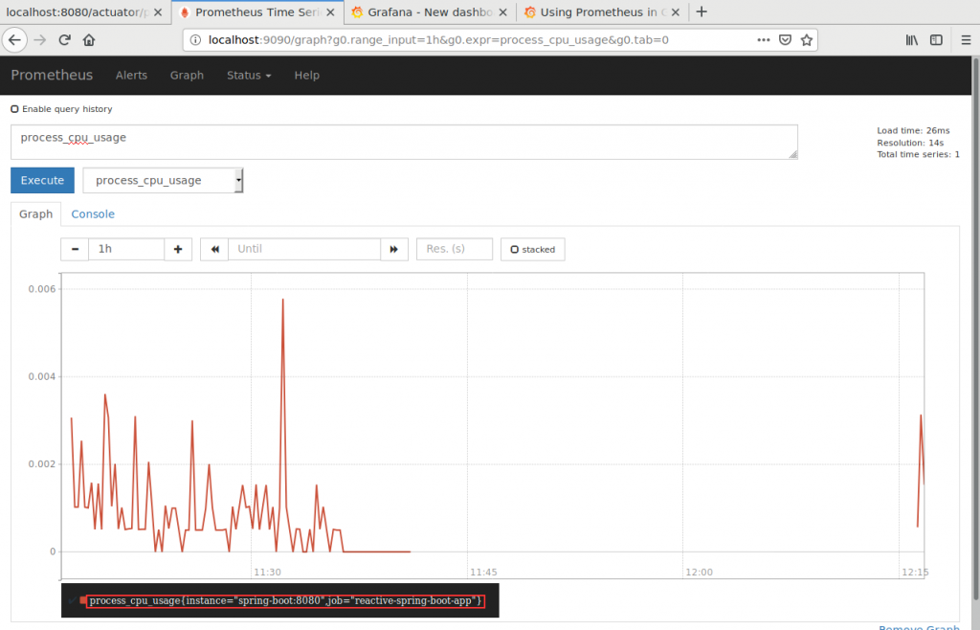
Task: Click the Until date input field
Action: 304,249
